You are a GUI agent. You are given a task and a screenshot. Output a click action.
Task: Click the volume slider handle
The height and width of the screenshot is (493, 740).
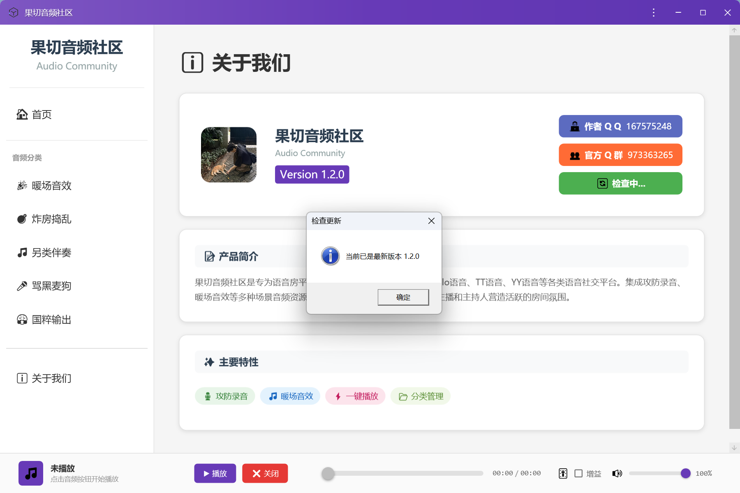(x=685, y=473)
